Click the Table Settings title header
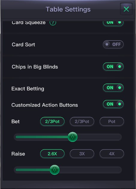136x189 pixels. 68,9
